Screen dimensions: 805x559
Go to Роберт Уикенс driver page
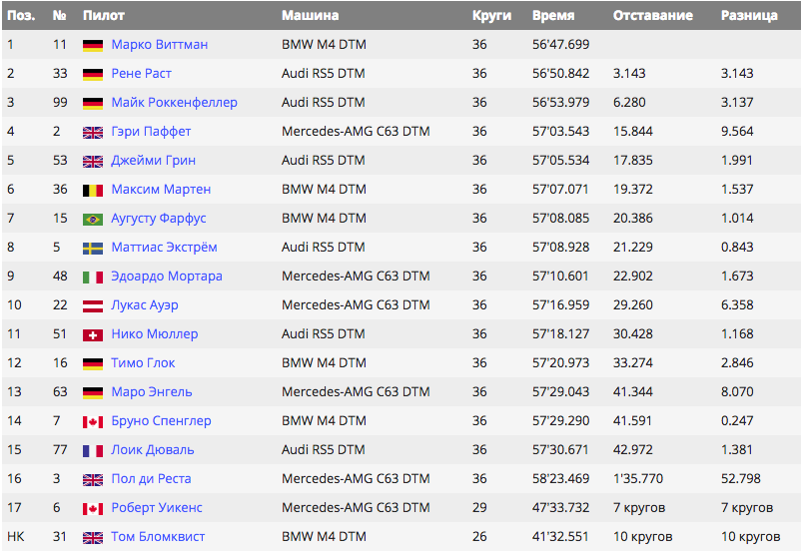click(x=157, y=508)
